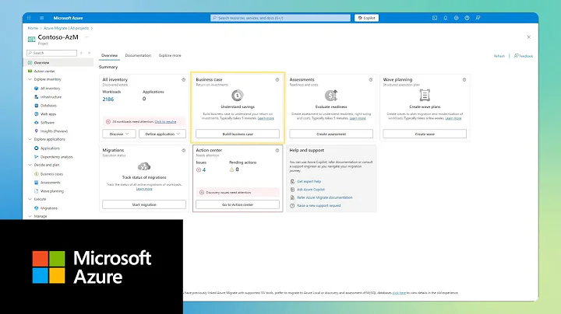
Task: Switch to the Documentation tab
Action: (x=138, y=56)
